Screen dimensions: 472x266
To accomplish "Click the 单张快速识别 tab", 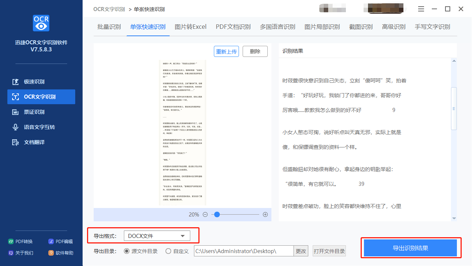I will (x=148, y=27).
